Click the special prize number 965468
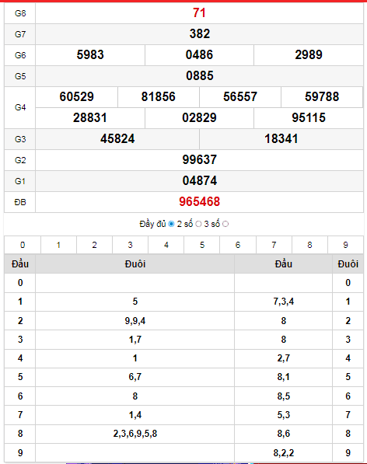 (x=200, y=202)
